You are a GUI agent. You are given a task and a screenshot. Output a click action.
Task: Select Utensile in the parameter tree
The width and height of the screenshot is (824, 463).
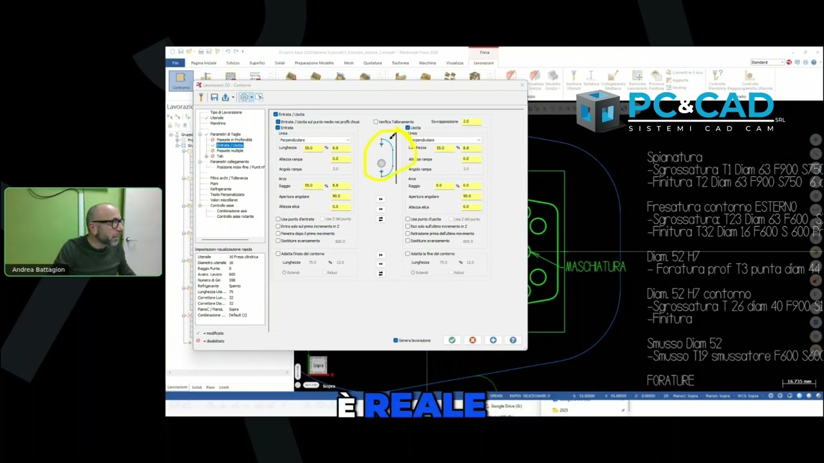pyautogui.click(x=217, y=118)
